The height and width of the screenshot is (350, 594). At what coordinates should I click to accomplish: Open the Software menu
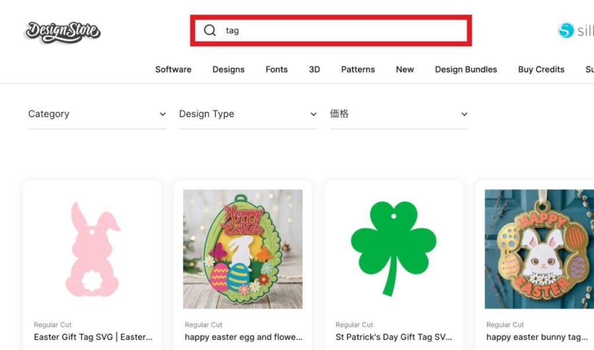173,70
